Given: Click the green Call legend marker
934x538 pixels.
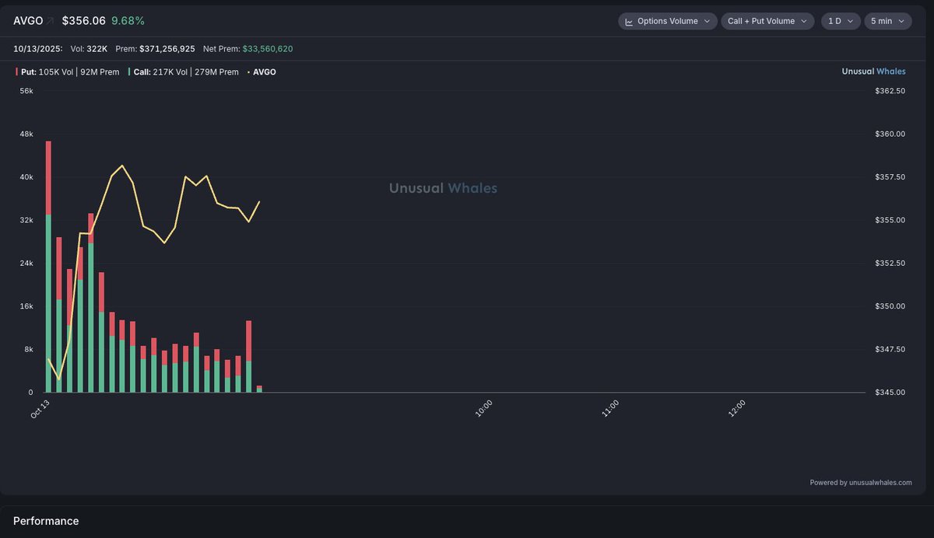Looking at the screenshot, I should [129, 72].
